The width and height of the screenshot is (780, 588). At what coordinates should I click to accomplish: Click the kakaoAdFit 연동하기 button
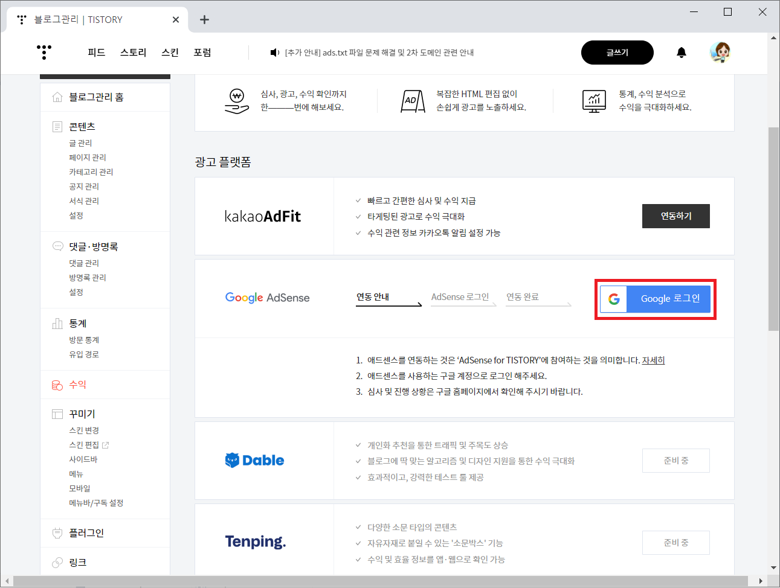click(x=676, y=216)
